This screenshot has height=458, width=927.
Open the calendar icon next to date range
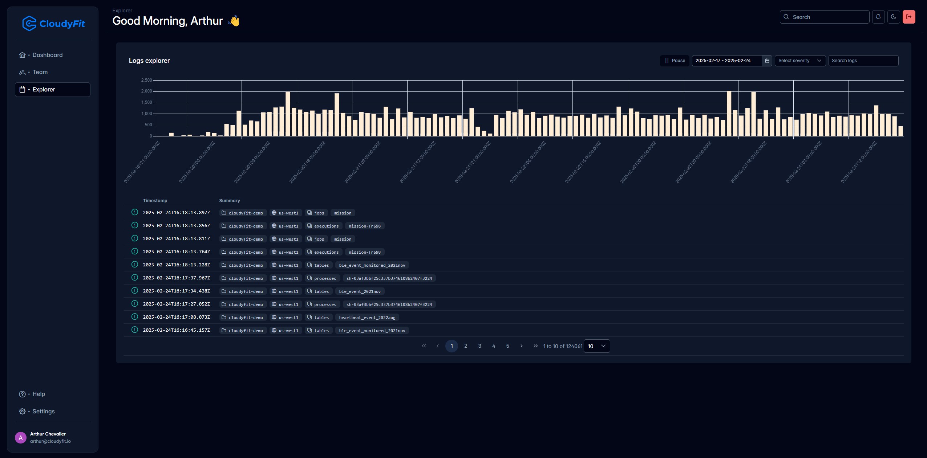[766, 61]
